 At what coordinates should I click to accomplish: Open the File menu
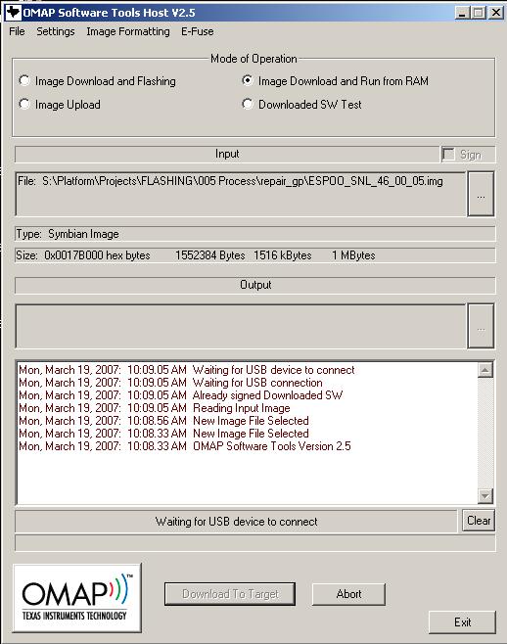(17, 31)
